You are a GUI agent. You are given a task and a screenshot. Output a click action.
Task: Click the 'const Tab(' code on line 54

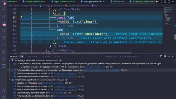65,18
